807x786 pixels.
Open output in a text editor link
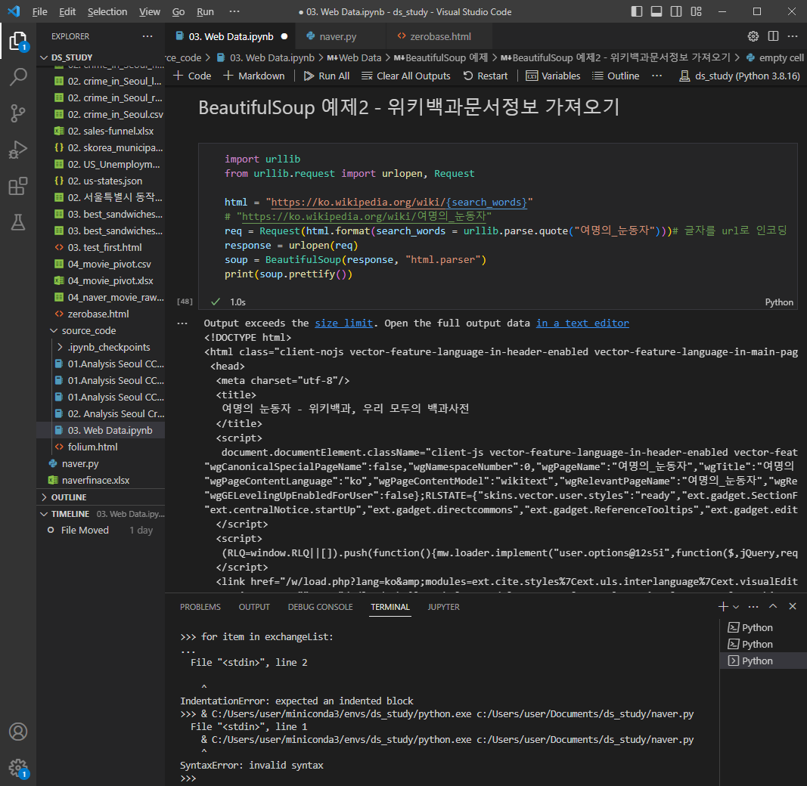(x=582, y=323)
